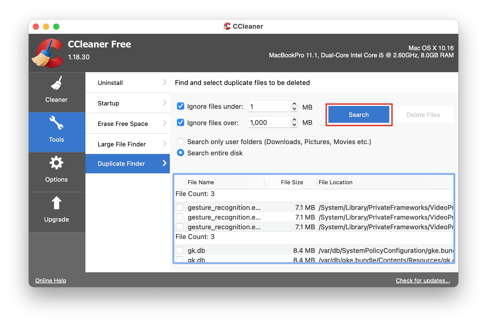Open the Cleaner section broom icon

pyautogui.click(x=56, y=83)
